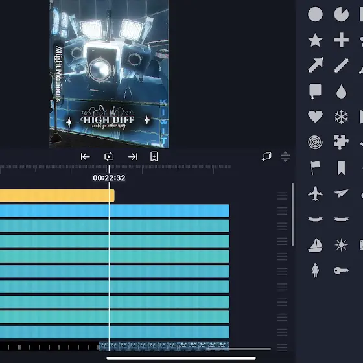Add the woman figure shape
Viewport: 363px width, 363px height.
(x=315, y=270)
